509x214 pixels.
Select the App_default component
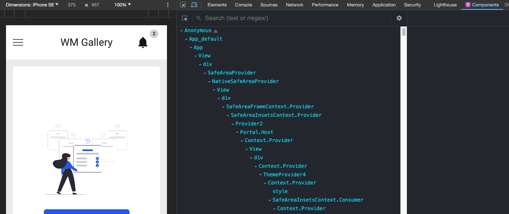coord(206,39)
